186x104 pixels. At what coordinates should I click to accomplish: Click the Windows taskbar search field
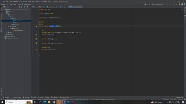click(x=19, y=102)
